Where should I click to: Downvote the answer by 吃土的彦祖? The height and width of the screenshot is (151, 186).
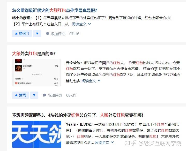click(37, 34)
